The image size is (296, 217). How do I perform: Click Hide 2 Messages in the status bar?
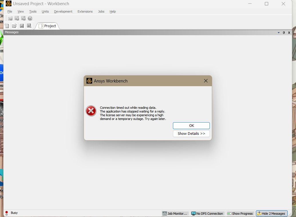coord(272,213)
